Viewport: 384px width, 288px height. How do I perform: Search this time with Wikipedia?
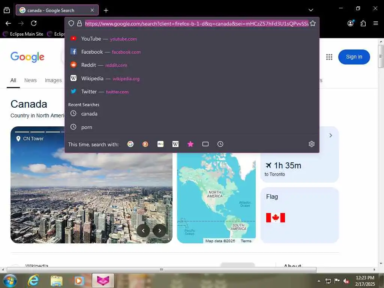(x=175, y=144)
